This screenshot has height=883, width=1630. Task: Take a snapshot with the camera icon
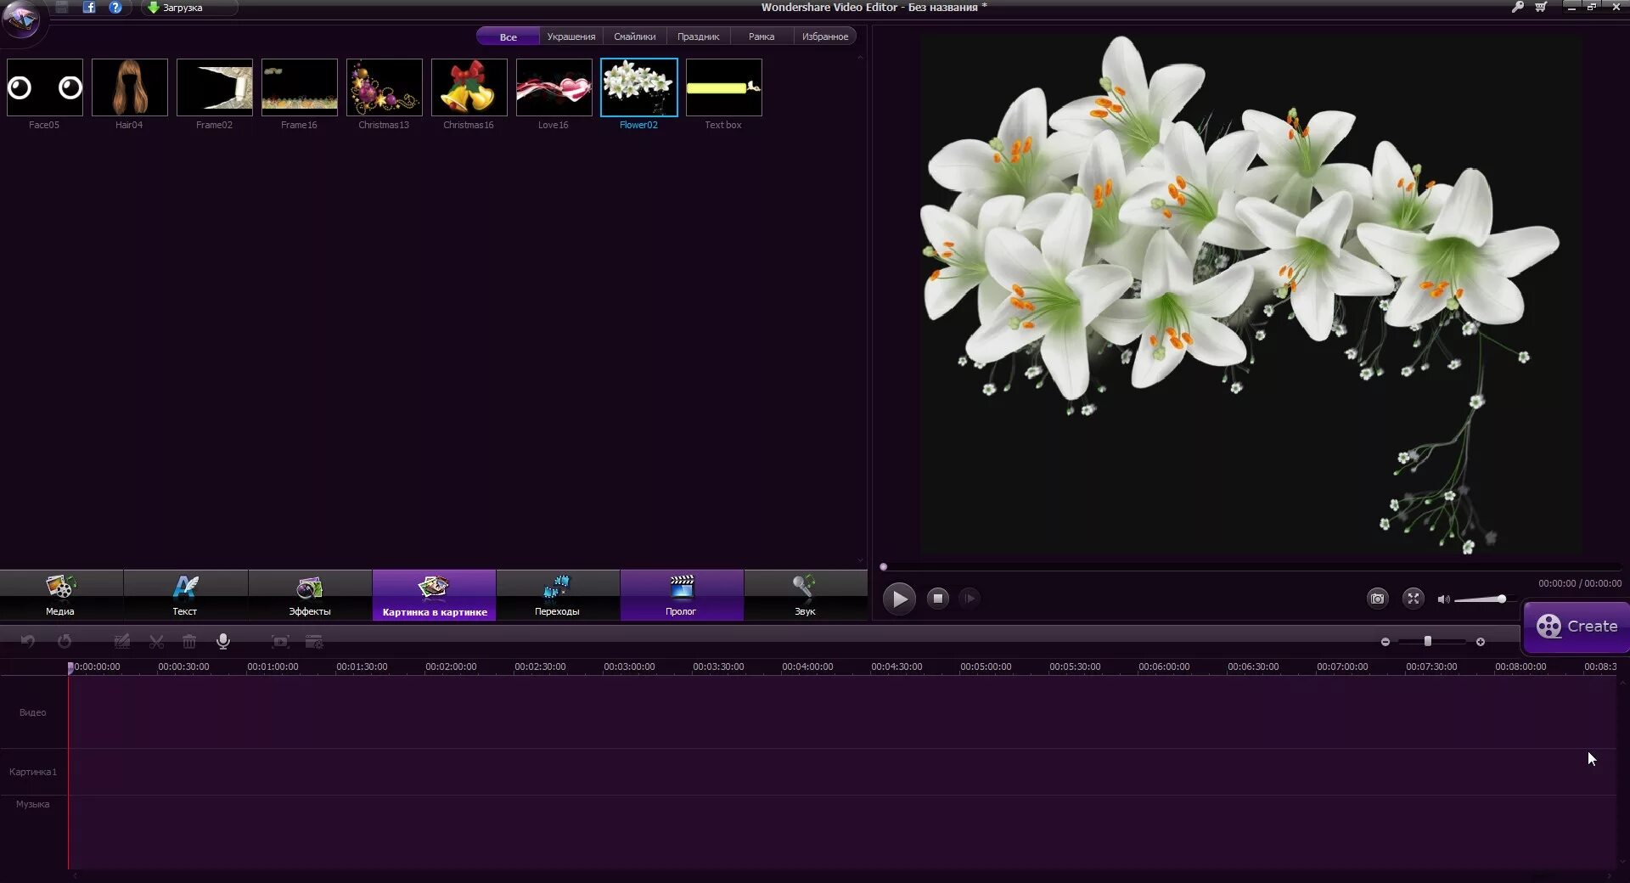(1378, 599)
